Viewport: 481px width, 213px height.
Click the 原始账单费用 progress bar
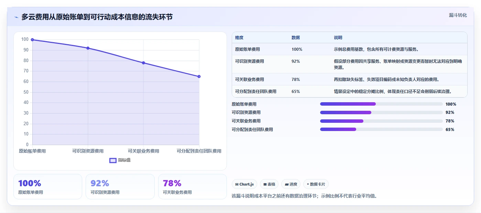(x=381, y=104)
